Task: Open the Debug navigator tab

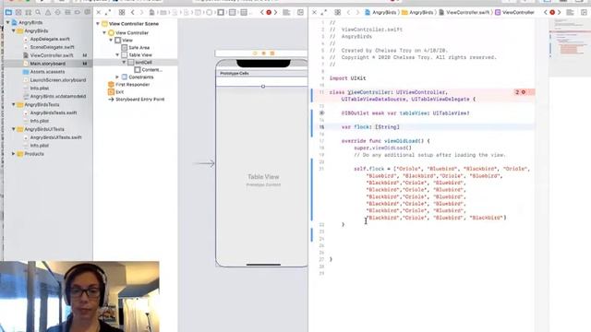Action: (x=67, y=12)
